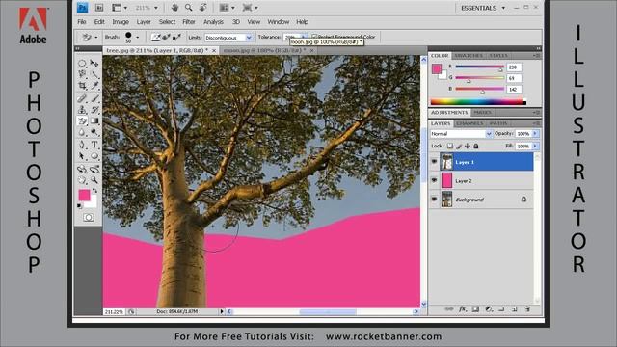Add a layer mask icon
Image resolution: width=617 pixels, height=347 pixels.
(475, 309)
